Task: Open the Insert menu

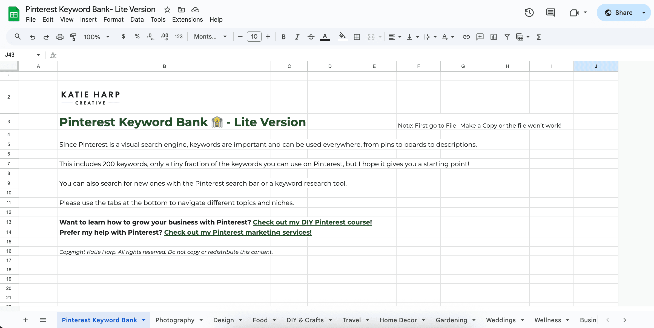Action: [88, 19]
